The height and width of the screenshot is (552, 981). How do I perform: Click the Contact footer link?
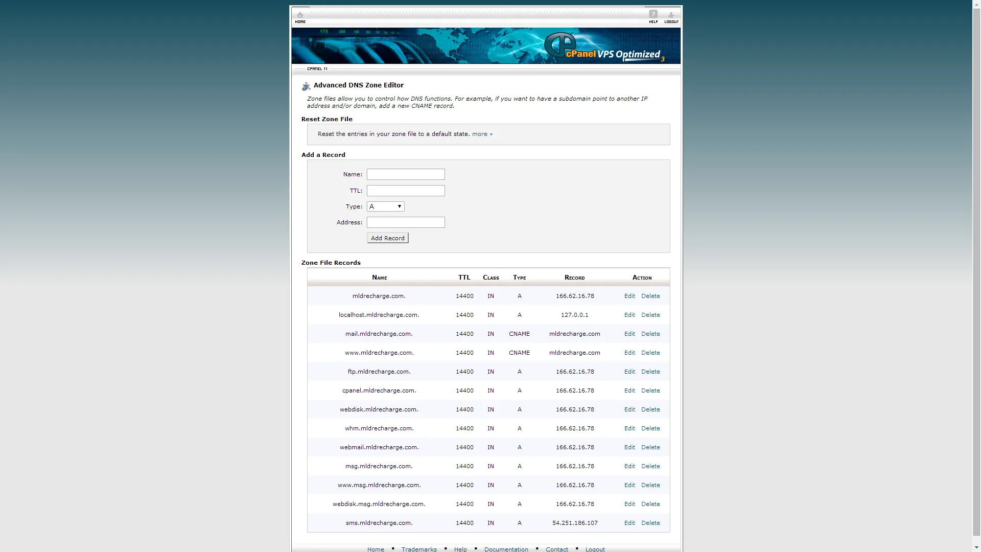point(556,549)
